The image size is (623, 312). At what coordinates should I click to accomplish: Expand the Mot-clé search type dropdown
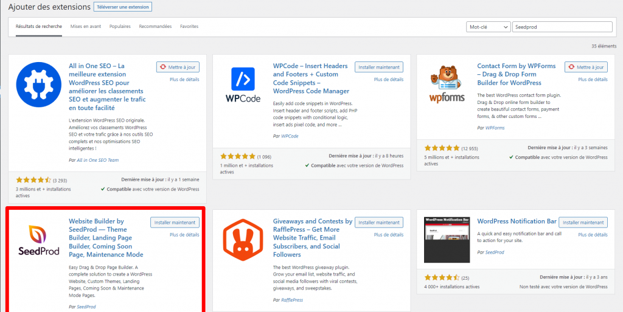pos(488,27)
